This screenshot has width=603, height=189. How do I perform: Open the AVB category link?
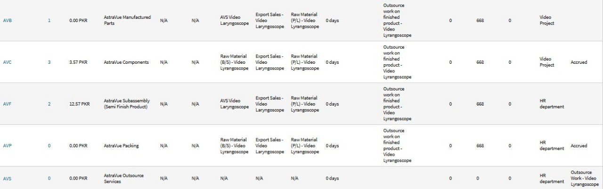(7, 21)
